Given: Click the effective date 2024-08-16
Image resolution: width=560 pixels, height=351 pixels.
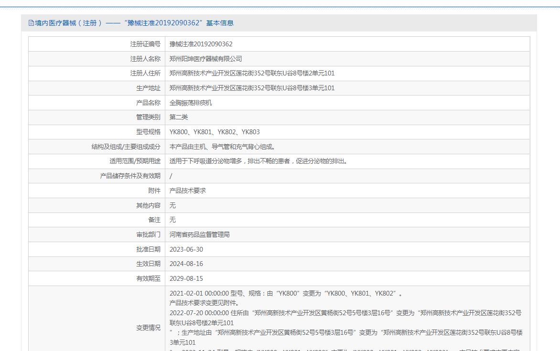Looking at the screenshot, I should coord(186,264).
